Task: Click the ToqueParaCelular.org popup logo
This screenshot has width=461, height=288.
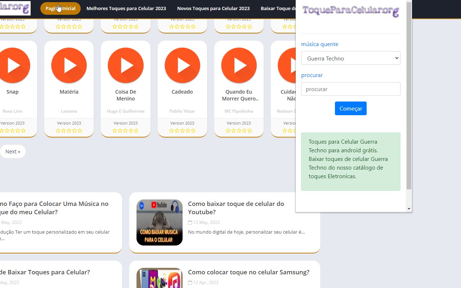Action: 351,11
